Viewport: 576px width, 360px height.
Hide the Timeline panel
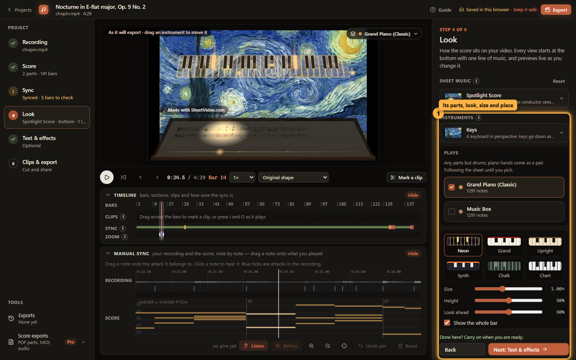click(413, 195)
